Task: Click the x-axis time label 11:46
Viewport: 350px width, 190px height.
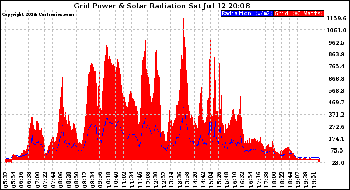Action: point(139,179)
